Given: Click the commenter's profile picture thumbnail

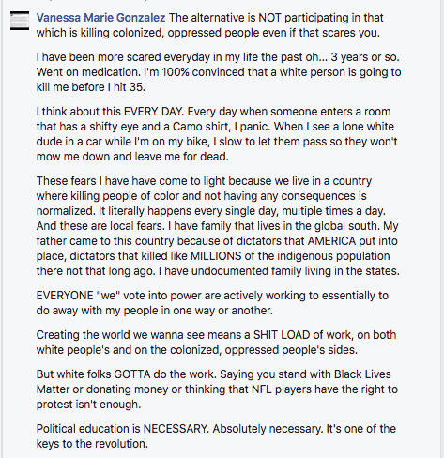Looking at the screenshot, I should [20, 21].
